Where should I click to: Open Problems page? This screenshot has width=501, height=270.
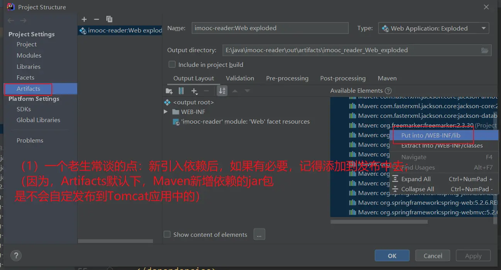30,141
